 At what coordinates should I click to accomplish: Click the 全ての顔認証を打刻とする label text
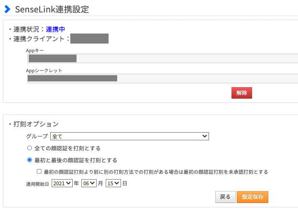tap(67, 148)
